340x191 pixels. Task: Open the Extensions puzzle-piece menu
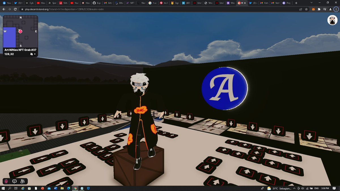click(319, 9)
